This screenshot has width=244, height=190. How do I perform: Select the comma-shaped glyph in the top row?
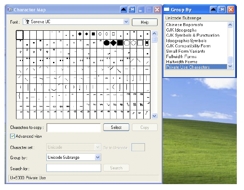click(x=73, y=36)
